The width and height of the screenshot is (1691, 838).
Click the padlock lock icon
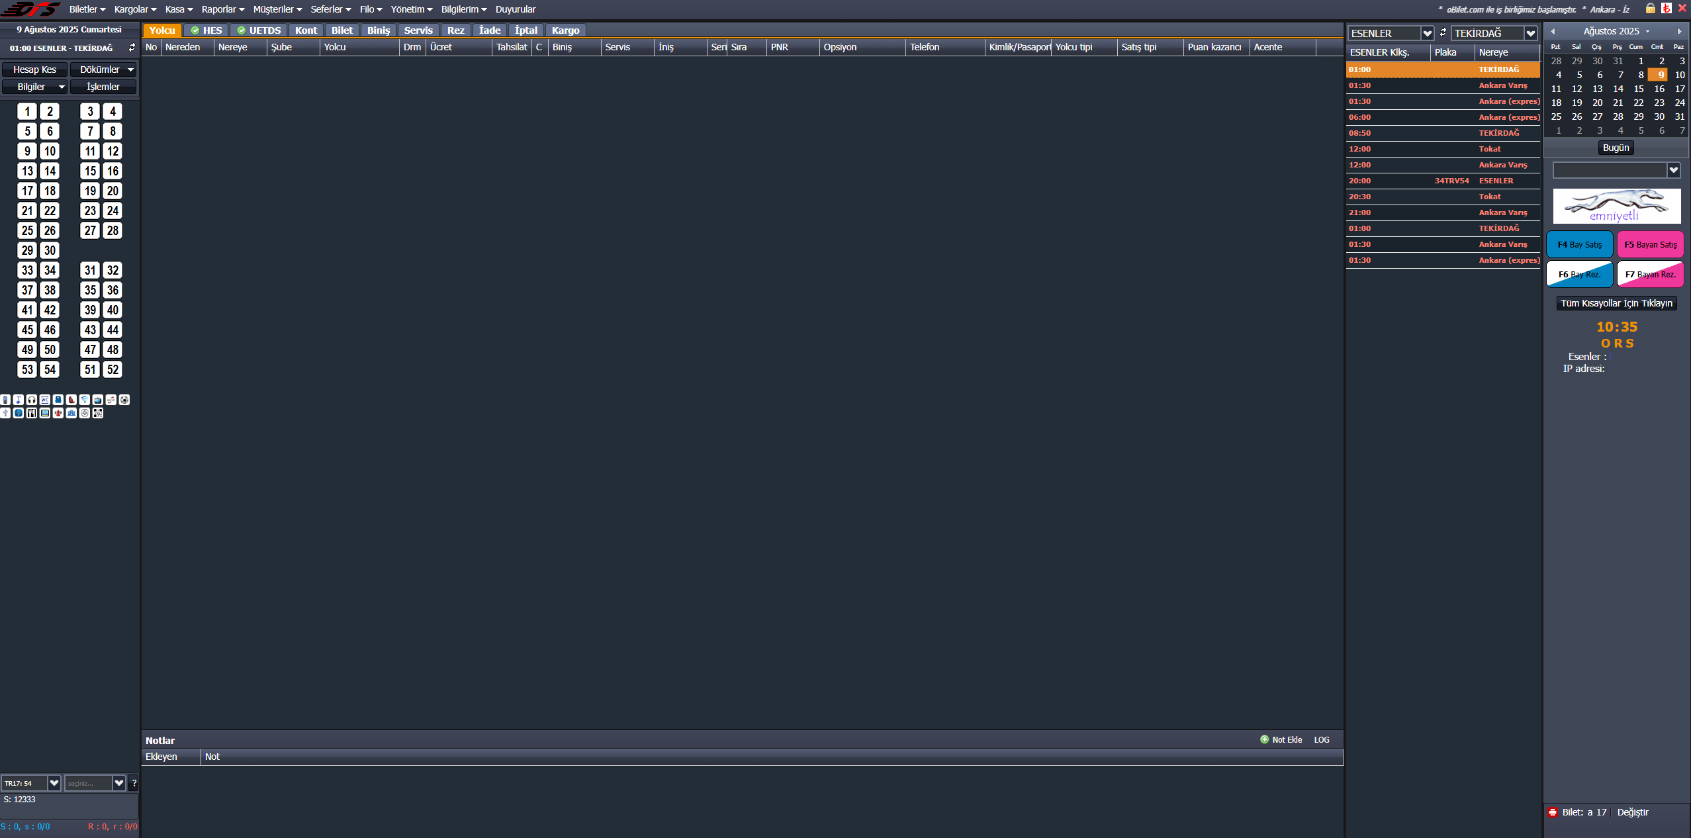[x=1651, y=9]
